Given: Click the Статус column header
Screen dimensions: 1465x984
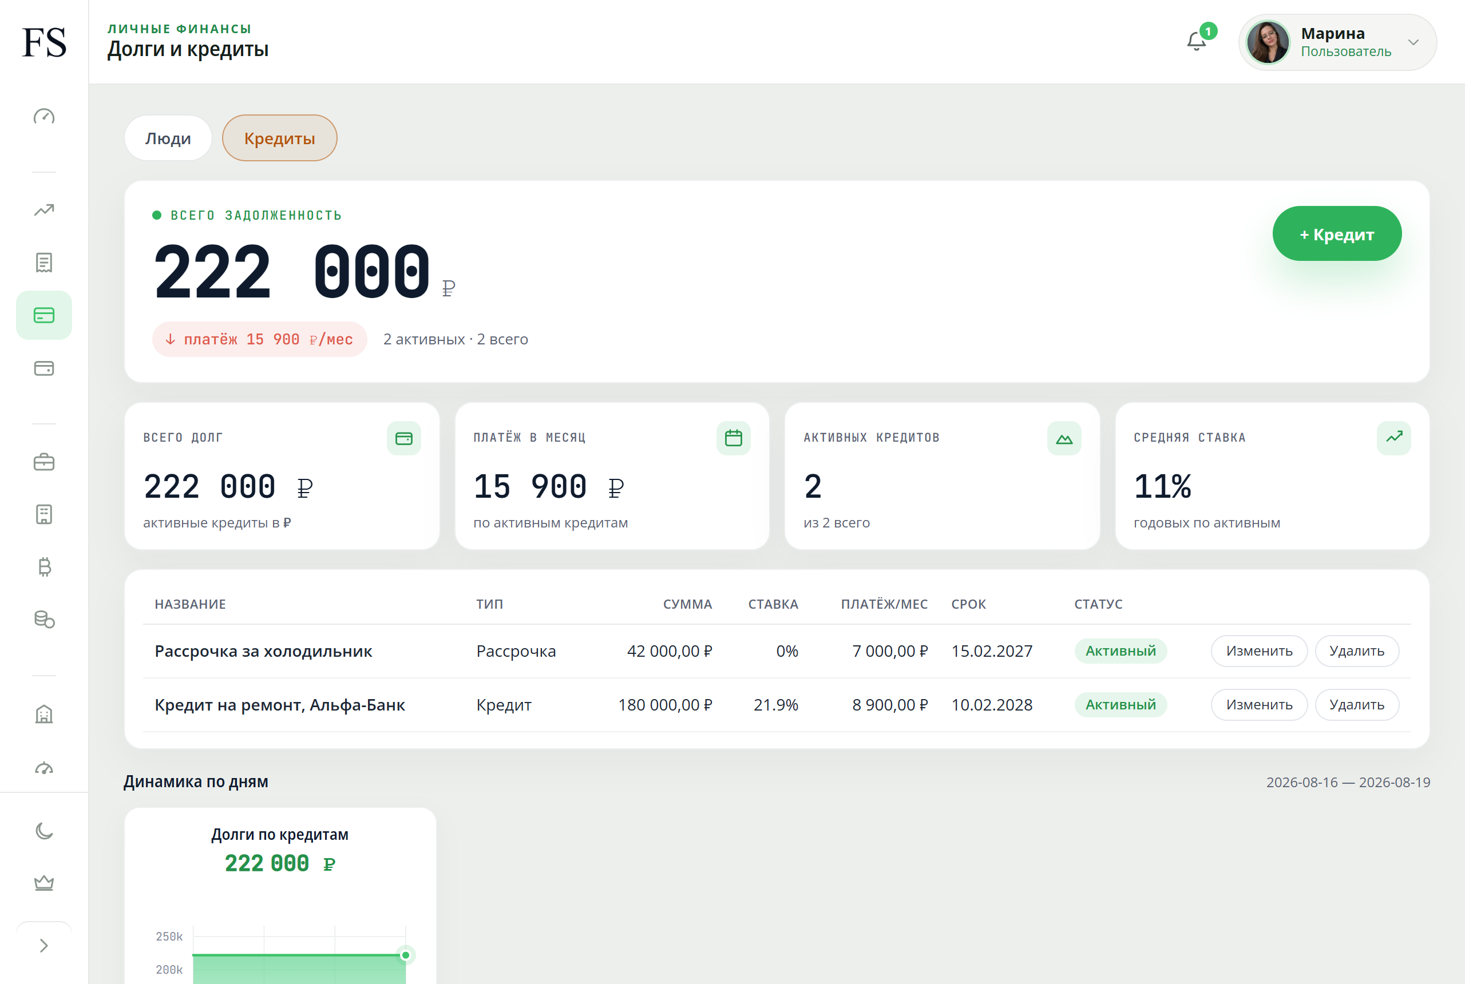Looking at the screenshot, I should 1098,604.
